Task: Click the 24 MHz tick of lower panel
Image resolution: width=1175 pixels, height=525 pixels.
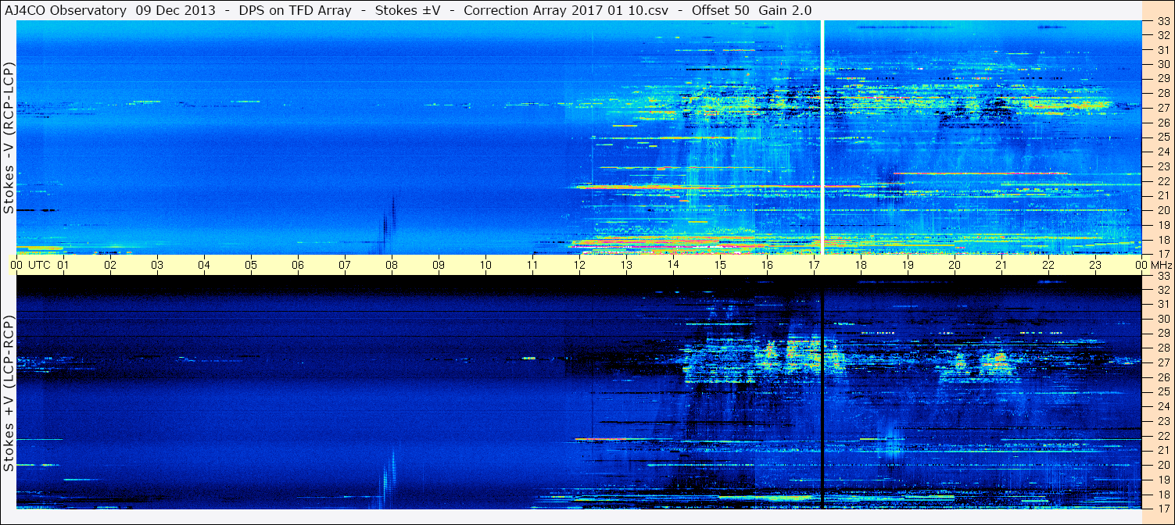Action: 1162,406
